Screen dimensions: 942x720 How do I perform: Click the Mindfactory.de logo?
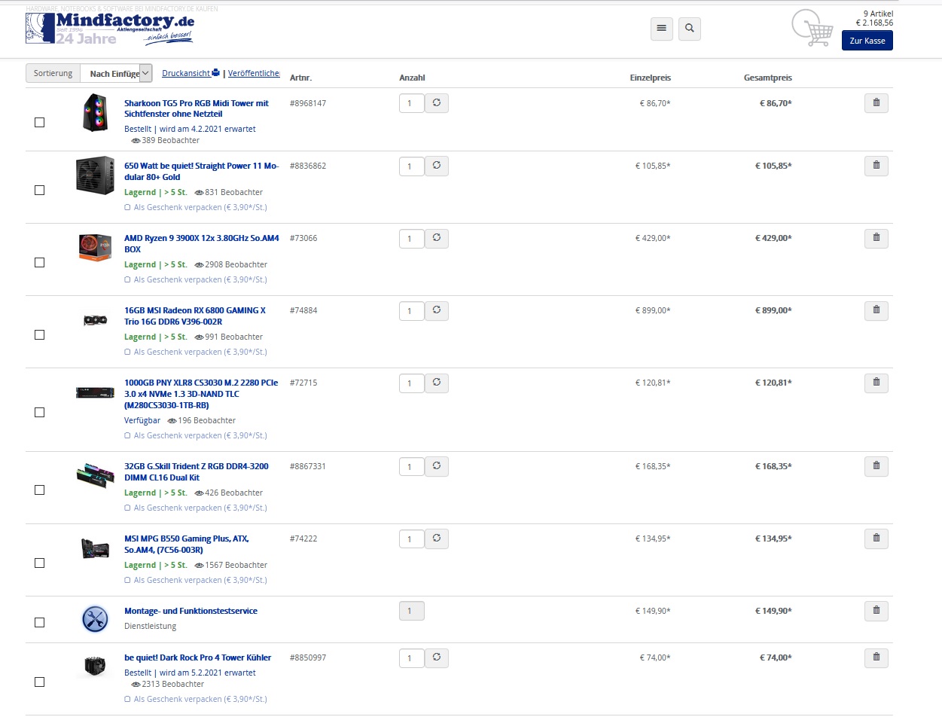pyautogui.click(x=111, y=28)
